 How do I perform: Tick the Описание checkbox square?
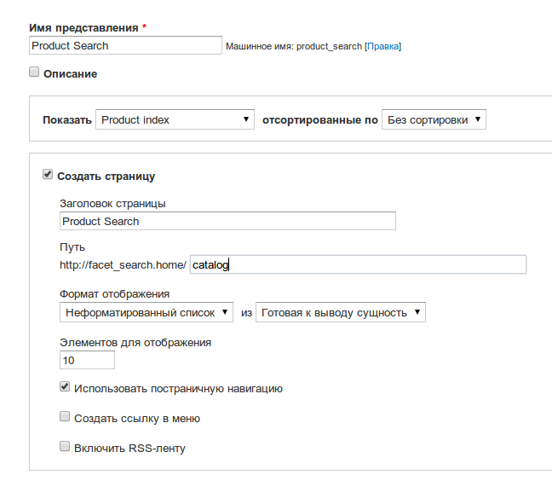pos(34,72)
